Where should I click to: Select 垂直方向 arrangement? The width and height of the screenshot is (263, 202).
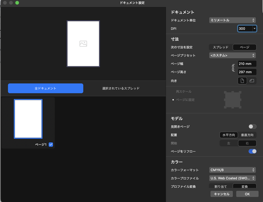point(247,135)
